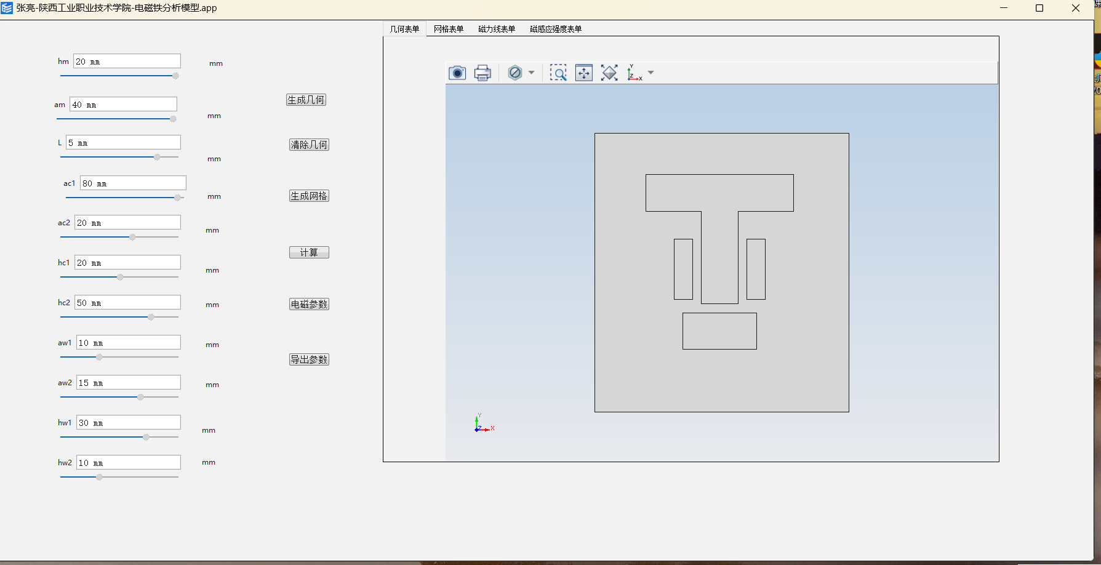Click the ac2 input field

pos(127,222)
